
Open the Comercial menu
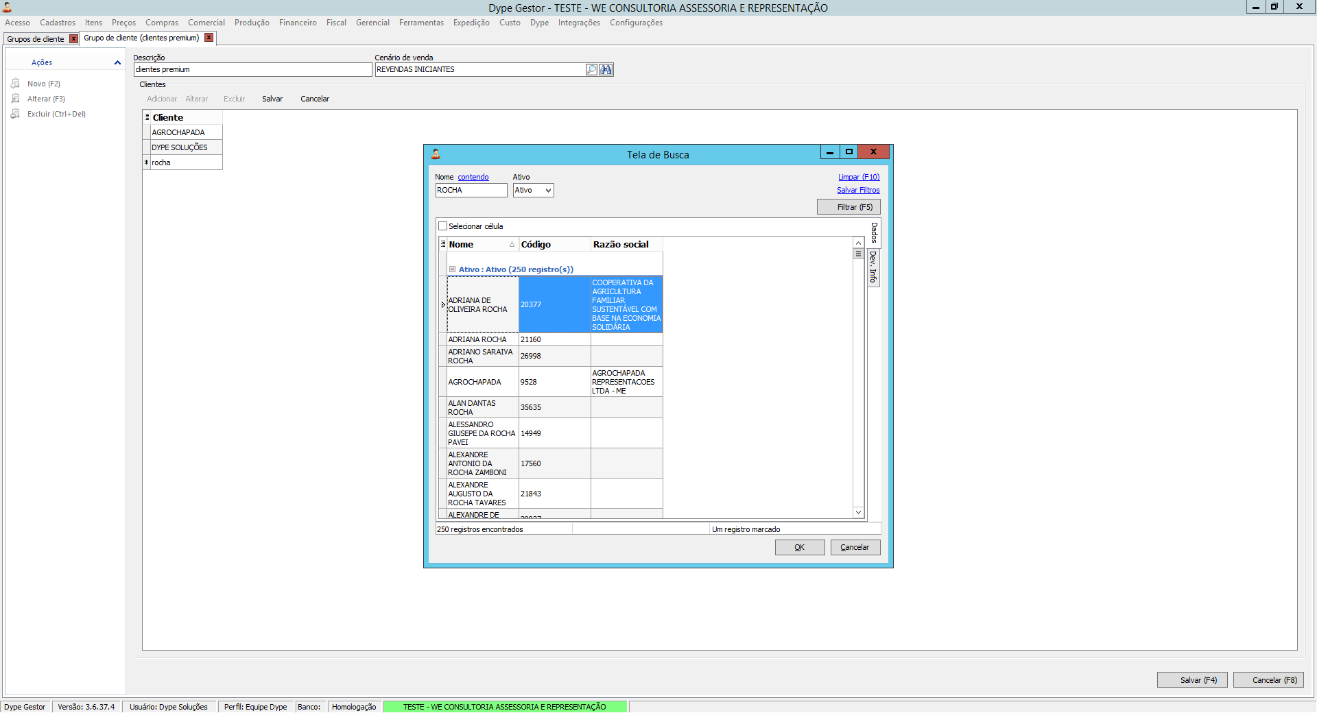[206, 23]
